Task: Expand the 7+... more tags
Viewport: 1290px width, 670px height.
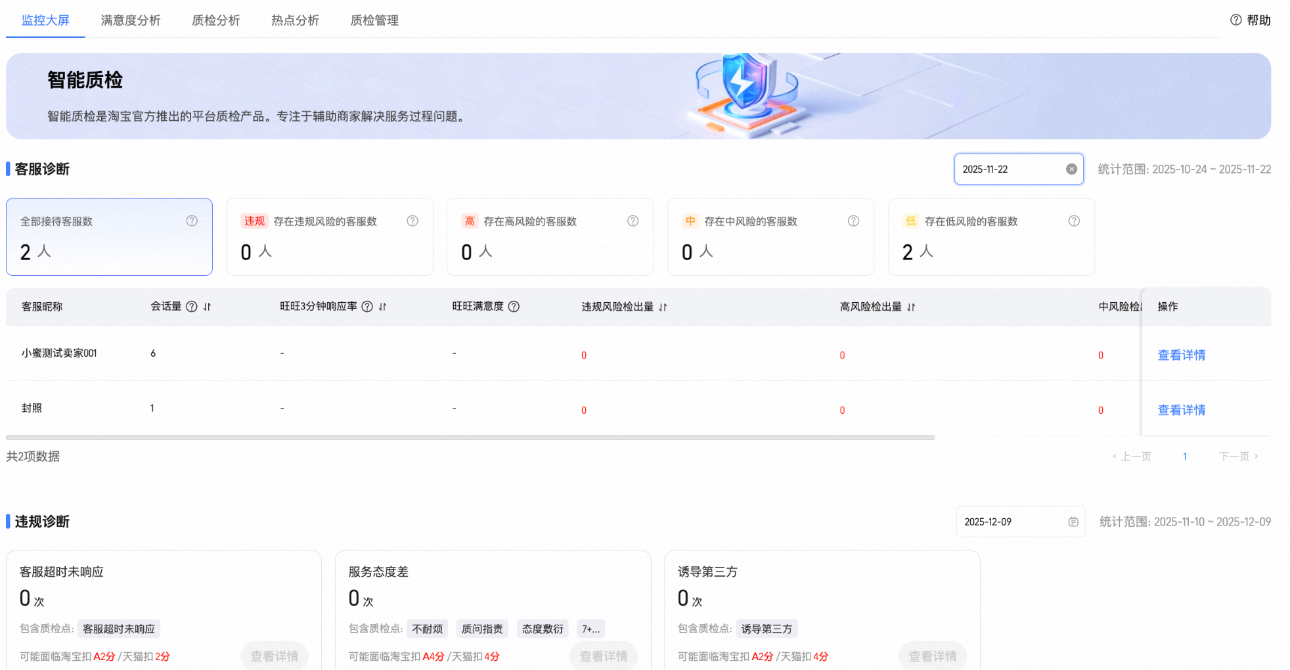Action: click(590, 629)
